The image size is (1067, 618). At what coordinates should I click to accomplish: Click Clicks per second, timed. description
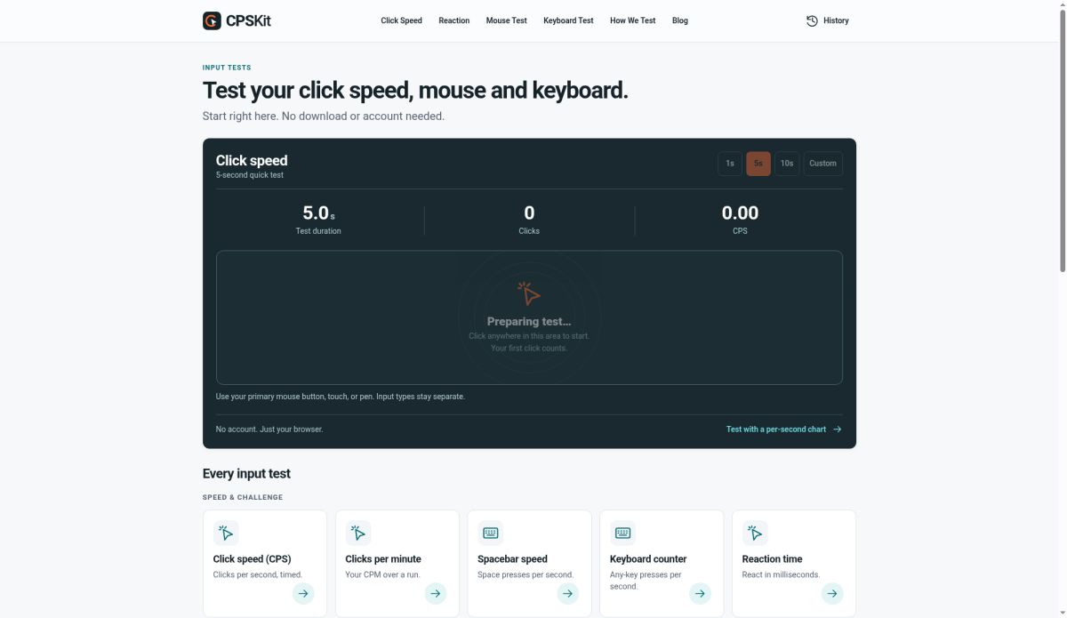point(258,574)
